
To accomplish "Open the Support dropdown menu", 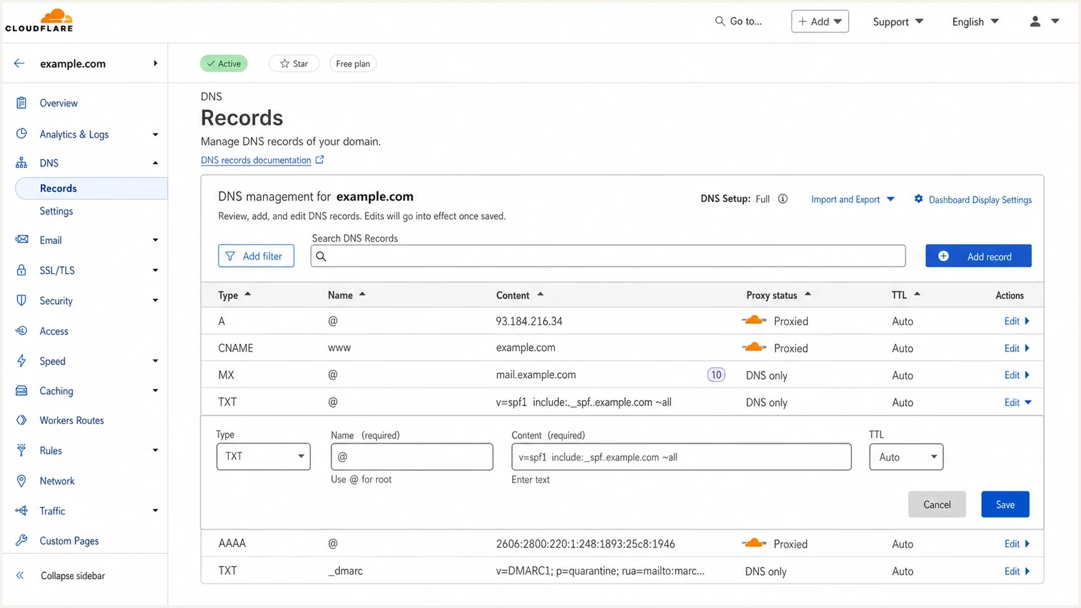I will (x=898, y=21).
